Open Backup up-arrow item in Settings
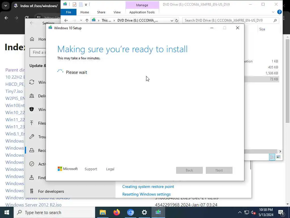Viewport: 290px width, 218px height. (32, 123)
